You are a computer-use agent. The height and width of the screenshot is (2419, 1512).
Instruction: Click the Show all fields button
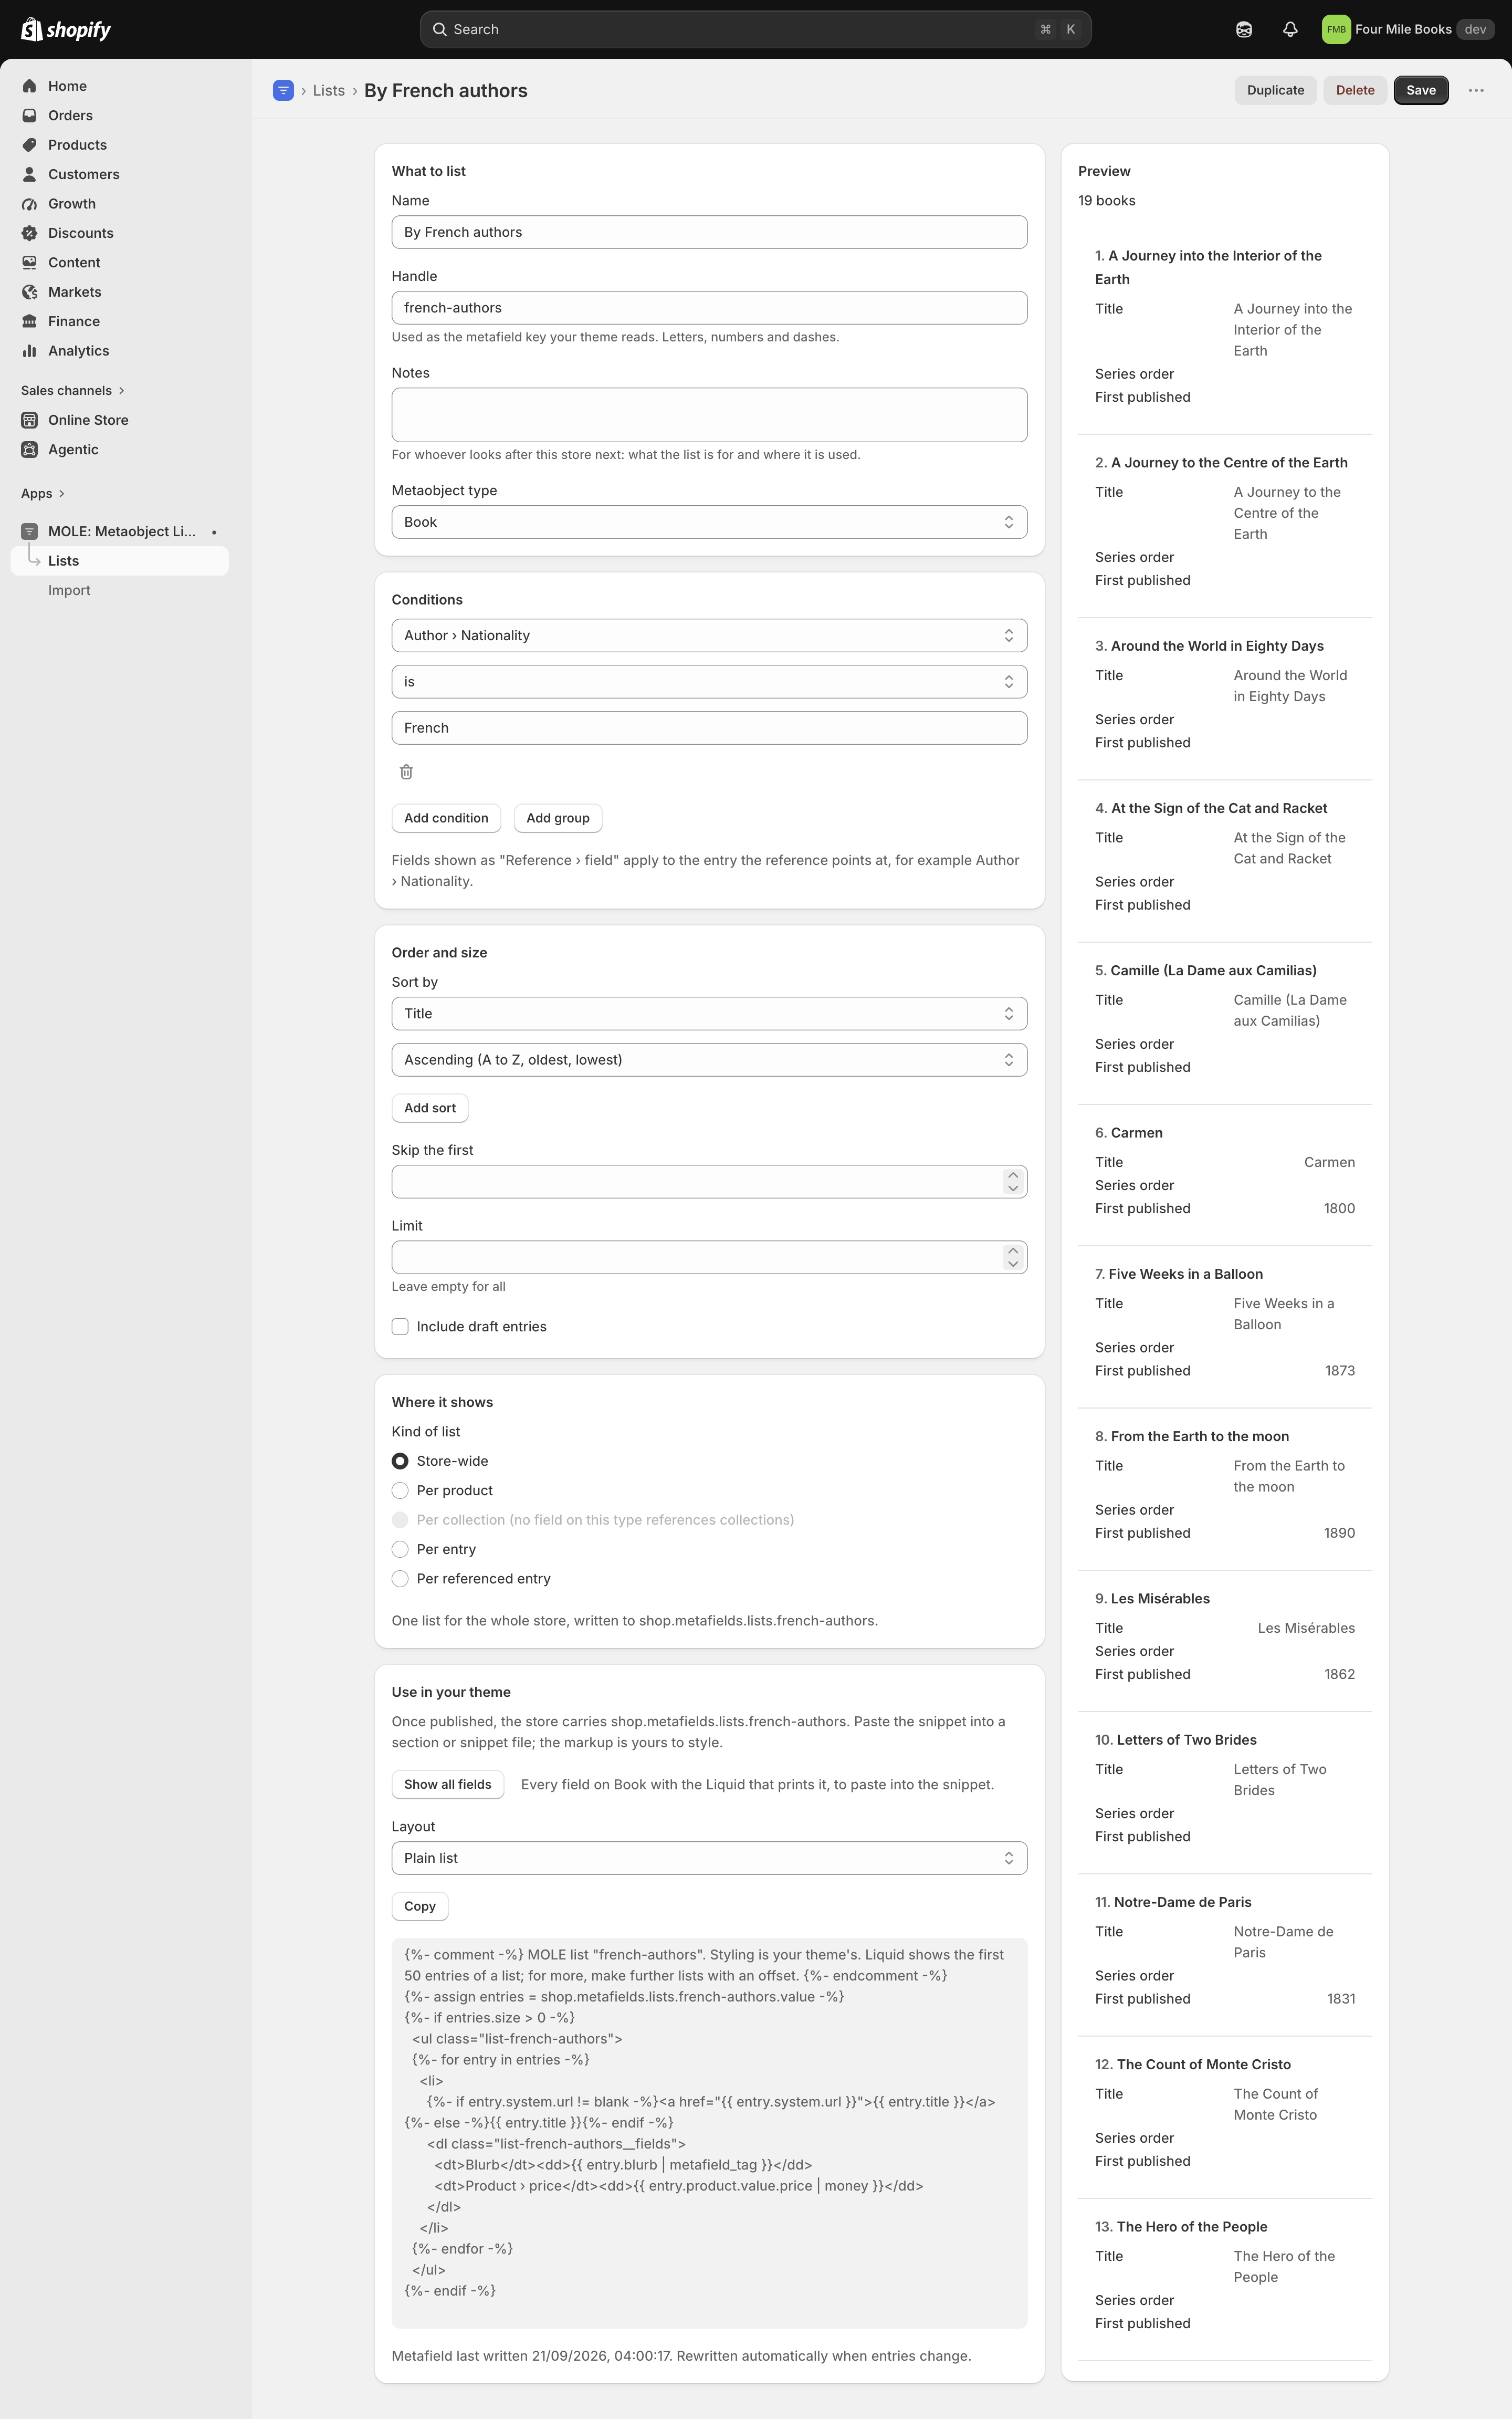(448, 1785)
